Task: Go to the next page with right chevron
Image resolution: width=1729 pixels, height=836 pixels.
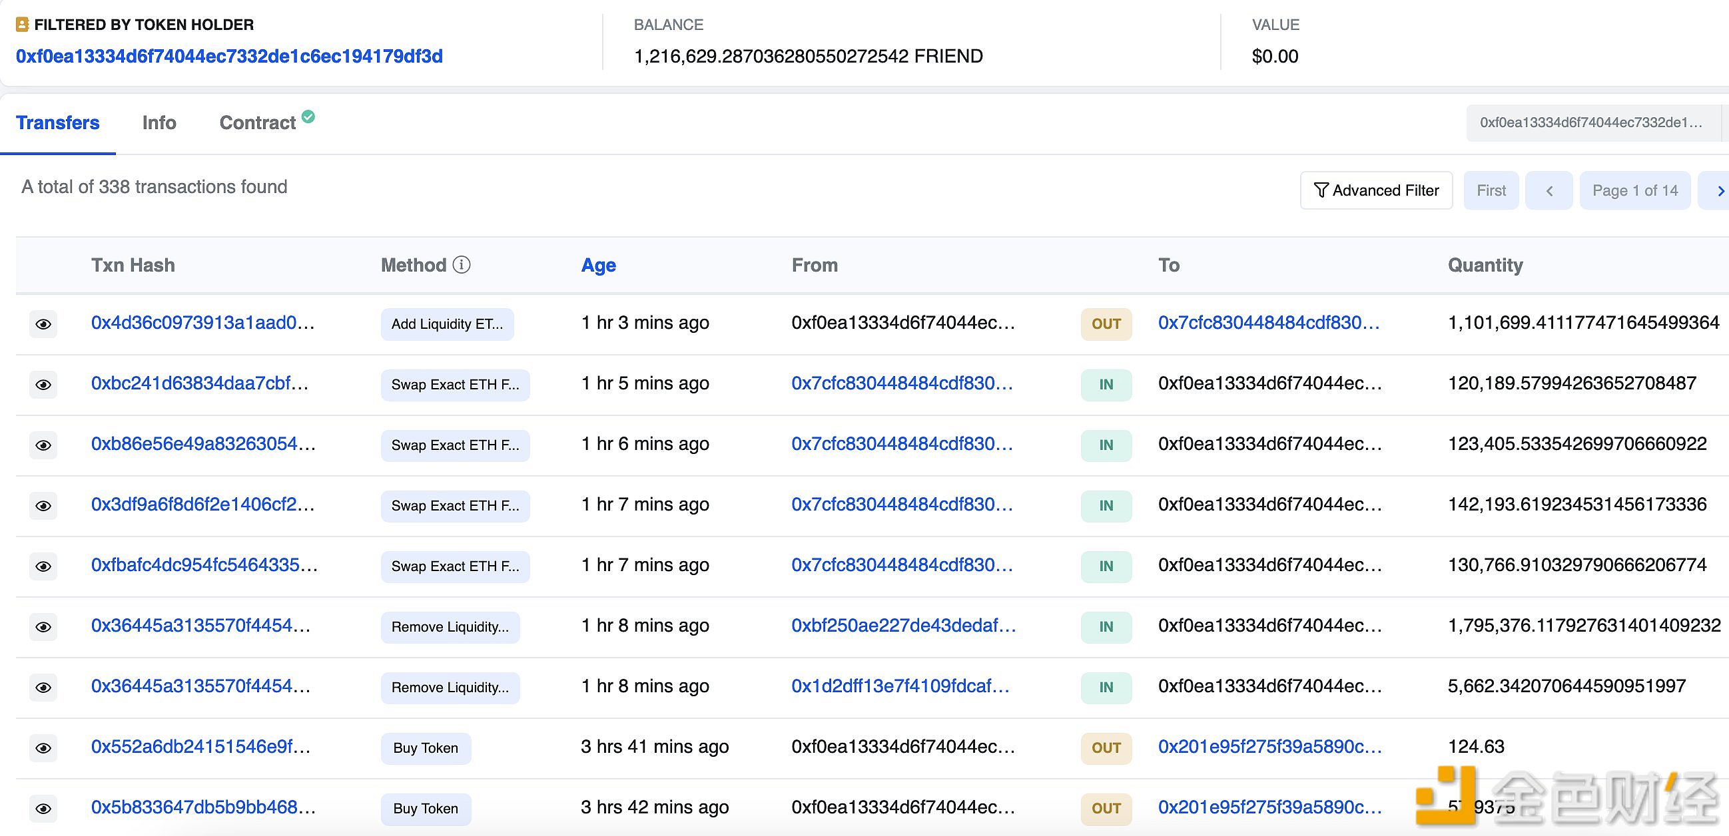Action: tap(1720, 190)
